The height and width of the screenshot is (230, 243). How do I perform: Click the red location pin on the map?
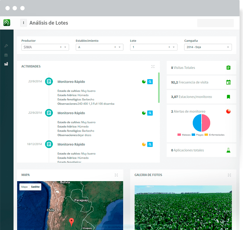coord(71,222)
